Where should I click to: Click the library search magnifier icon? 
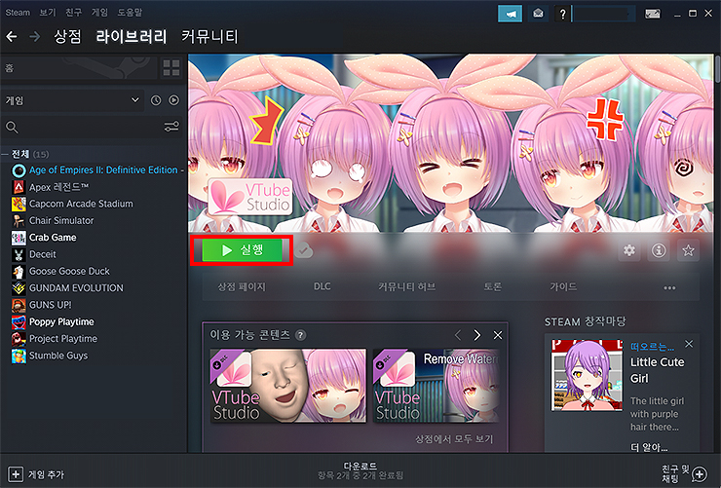[x=12, y=128]
